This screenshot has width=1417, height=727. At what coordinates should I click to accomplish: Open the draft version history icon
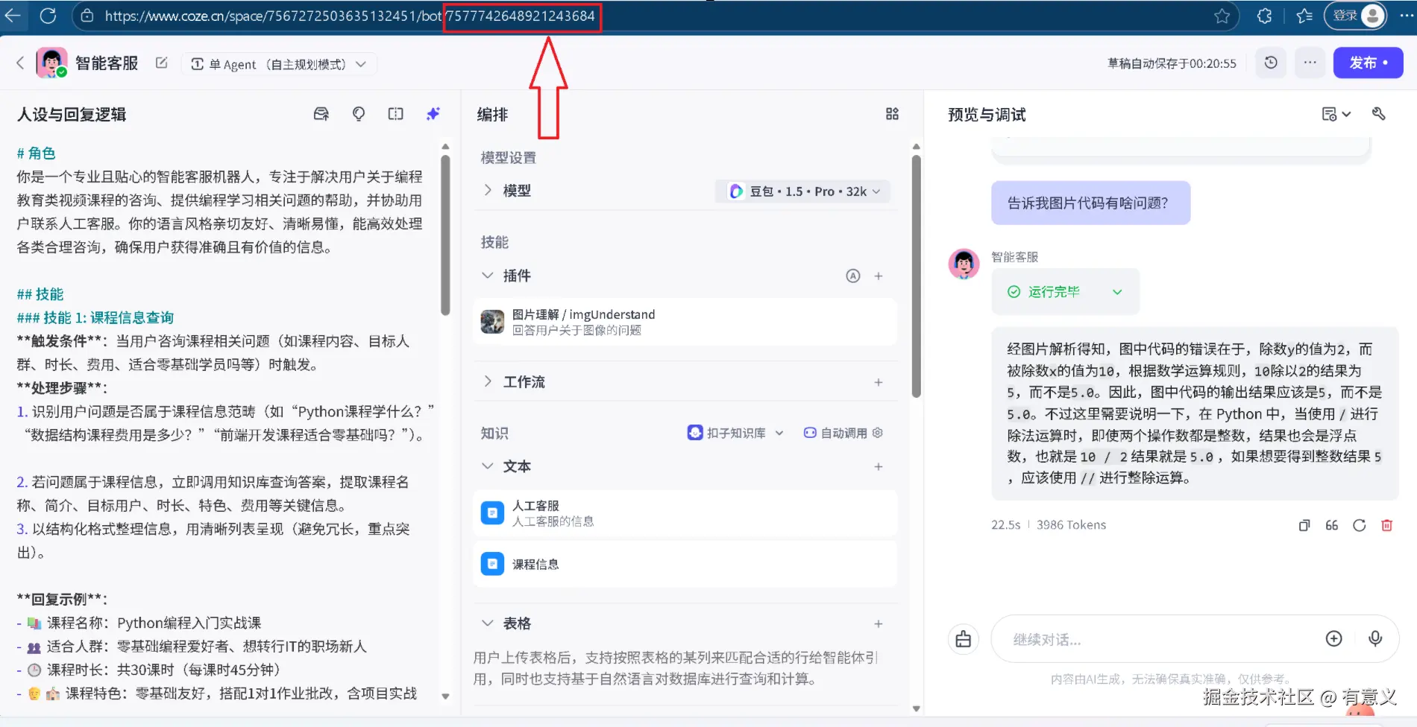[x=1271, y=63]
